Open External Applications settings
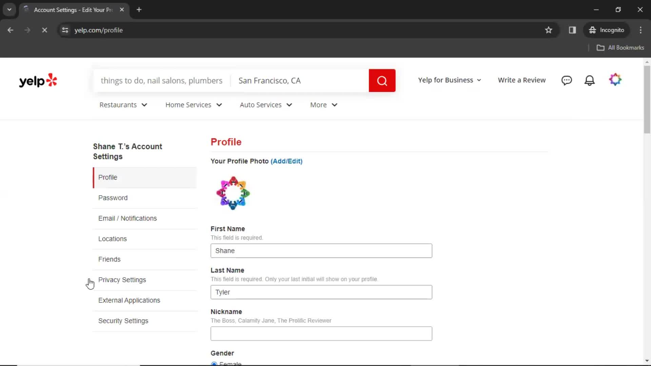Viewport: 651px width, 366px height. [145, 301]
